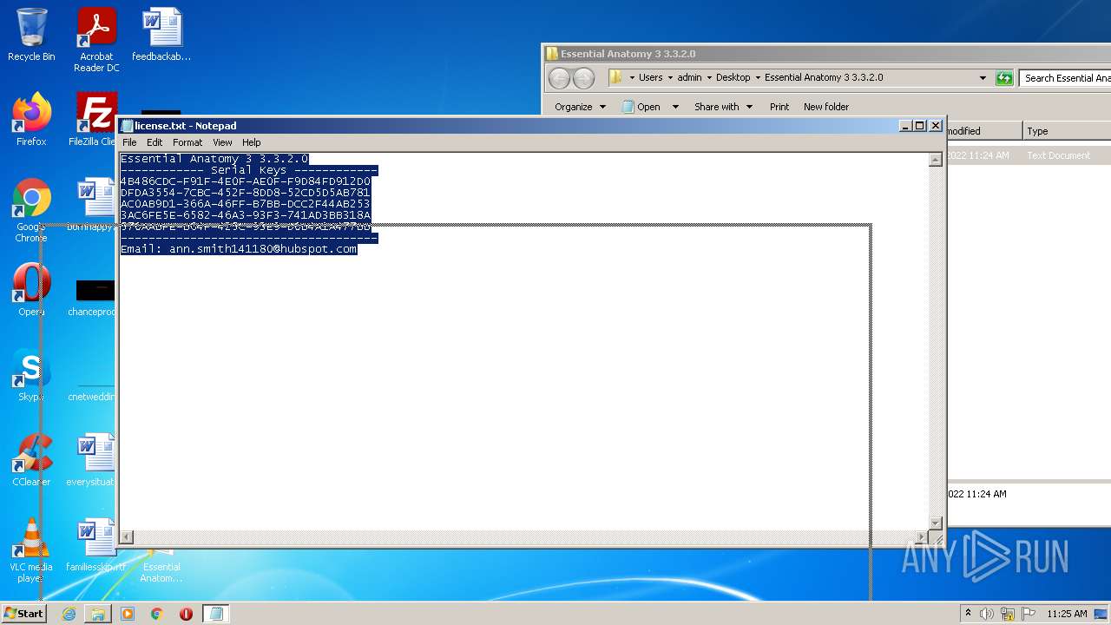Expand the Open button dropdown arrow
Viewport: 1111px width, 625px height.
point(675,107)
